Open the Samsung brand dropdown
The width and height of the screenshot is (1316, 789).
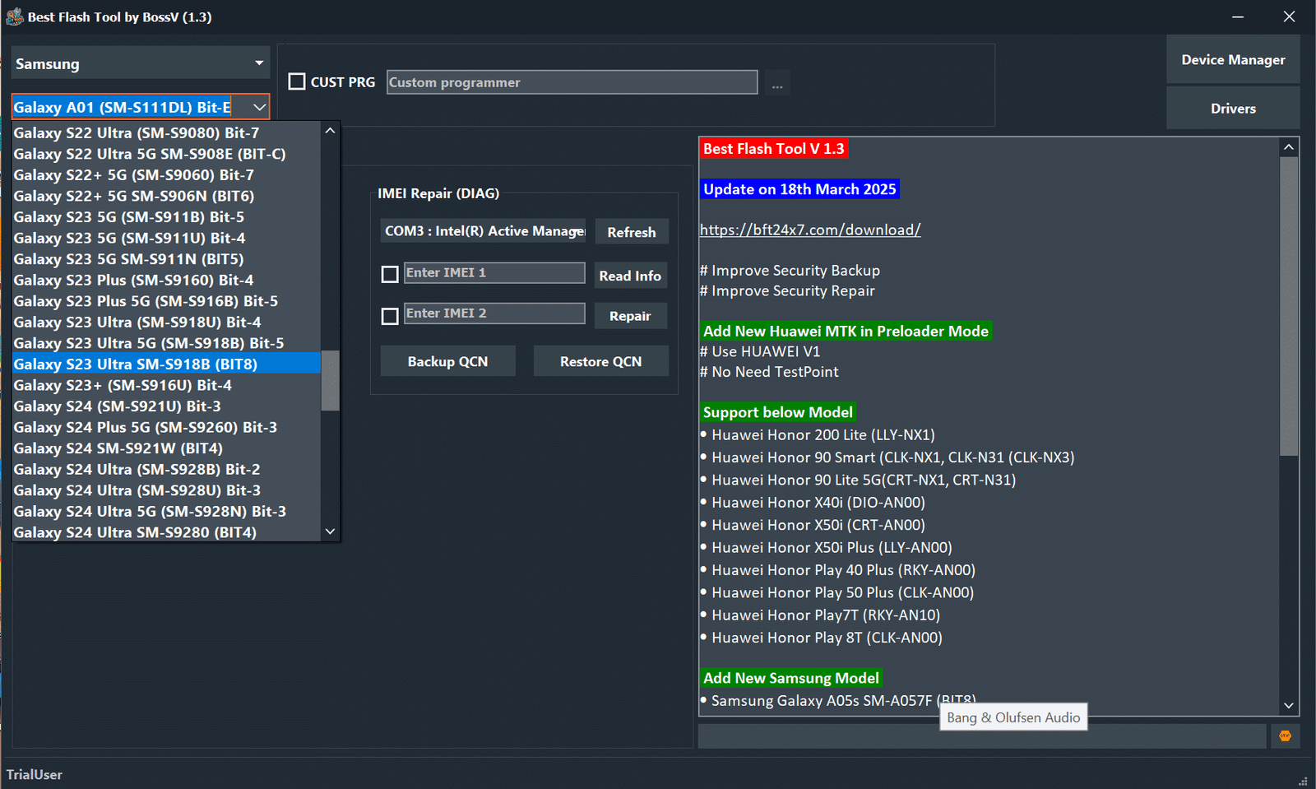[x=141, y=63]
